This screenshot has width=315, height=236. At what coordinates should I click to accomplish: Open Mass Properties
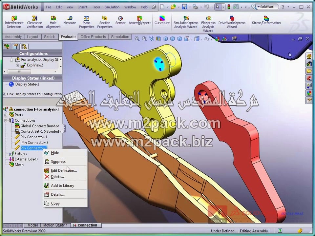(87, 22)
